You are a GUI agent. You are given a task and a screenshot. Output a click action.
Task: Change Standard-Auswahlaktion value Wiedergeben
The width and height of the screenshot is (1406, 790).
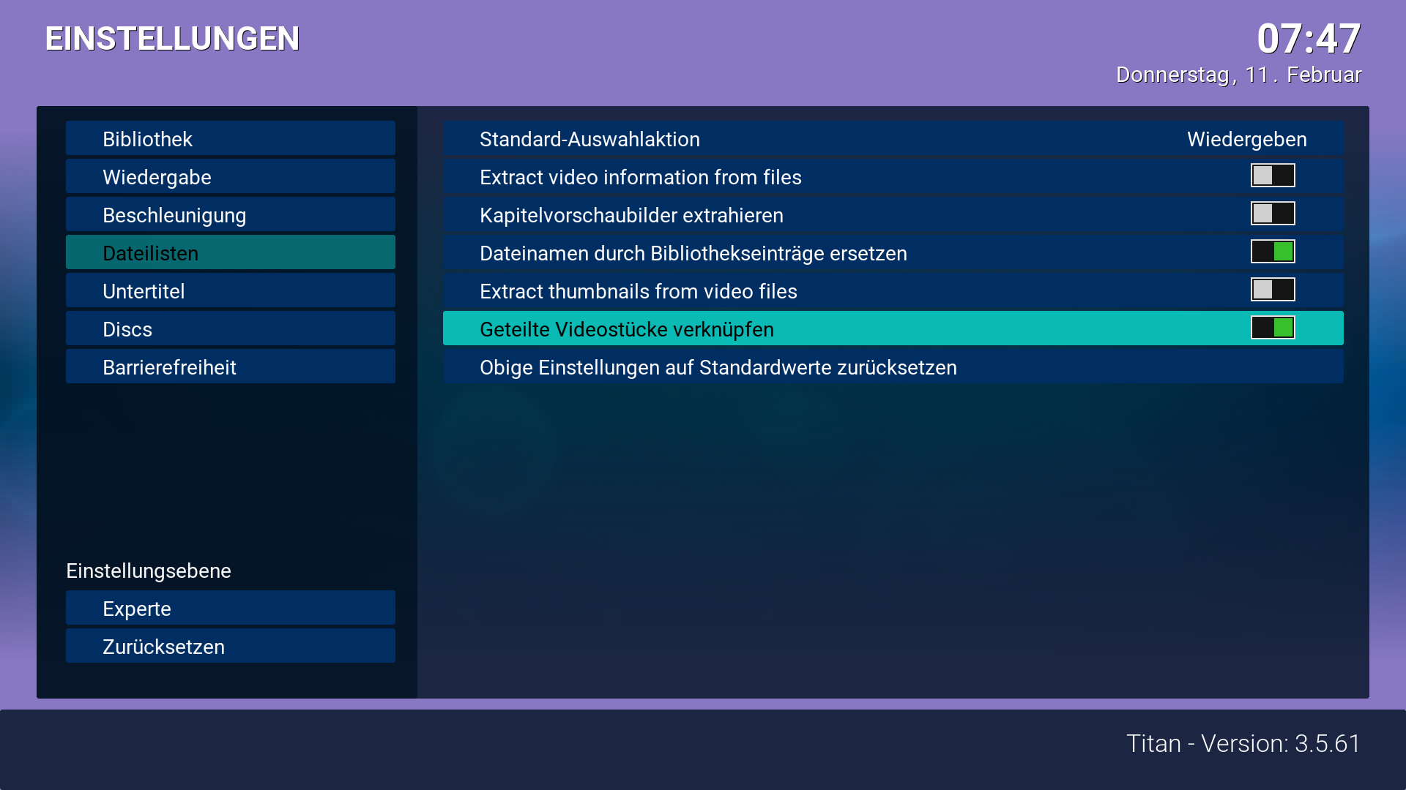[1246, 139]
